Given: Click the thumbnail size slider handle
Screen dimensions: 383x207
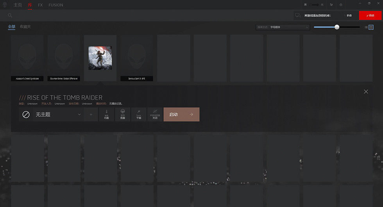Looking at the screenshot, I should 337,27.
